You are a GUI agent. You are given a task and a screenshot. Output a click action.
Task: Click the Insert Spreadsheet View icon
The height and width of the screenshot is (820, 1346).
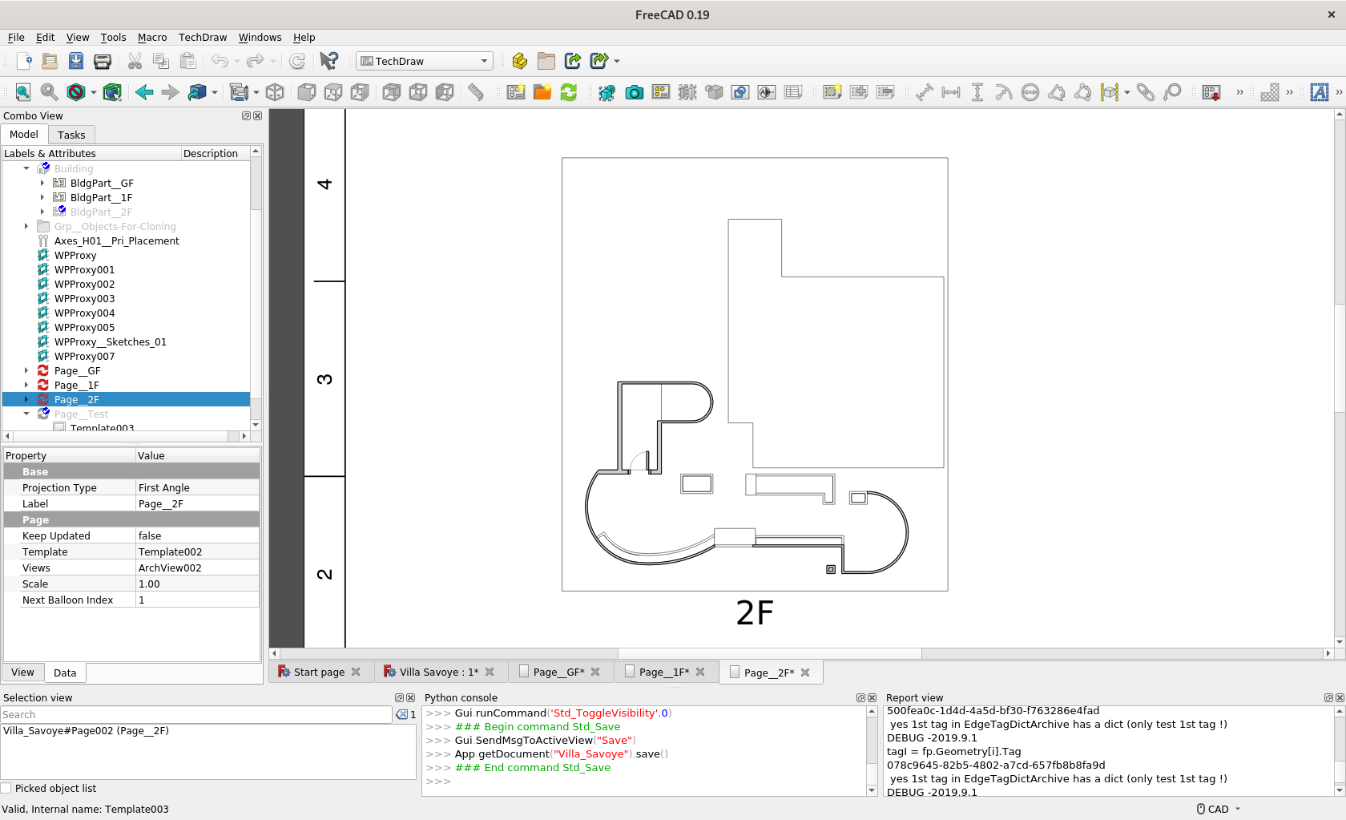[x=793, y=92]
